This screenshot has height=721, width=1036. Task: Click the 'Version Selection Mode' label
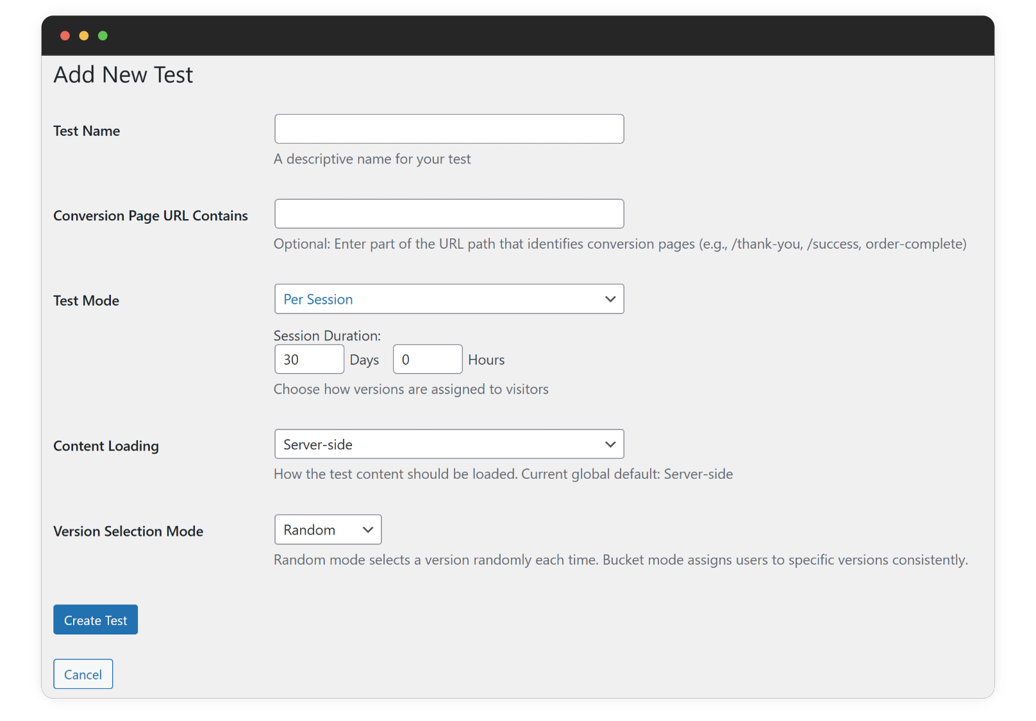[x=128, y=531]
